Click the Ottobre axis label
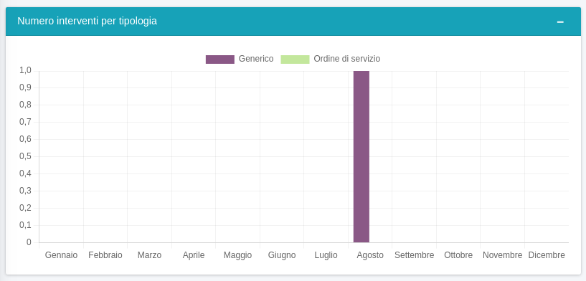The image size is (586, 281). pyautogui.click(x=458, y=255)
